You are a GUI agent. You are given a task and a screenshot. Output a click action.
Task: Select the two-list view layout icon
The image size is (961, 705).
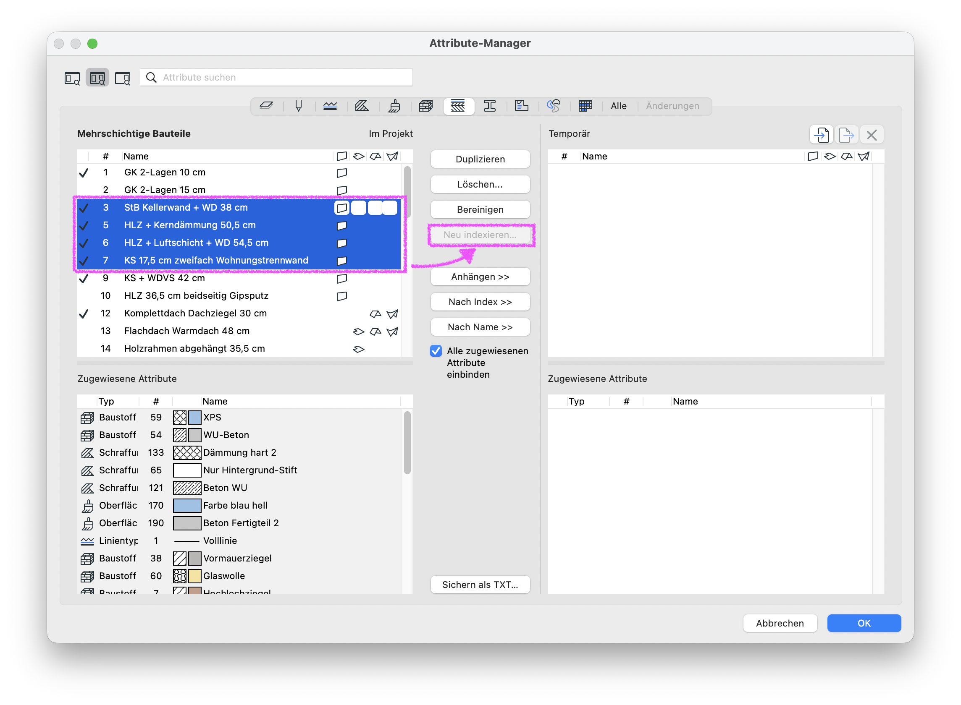97,78
